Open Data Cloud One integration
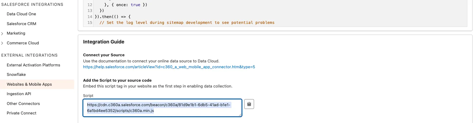This screenshot has width=475, height=123. [x=21, y=14]
